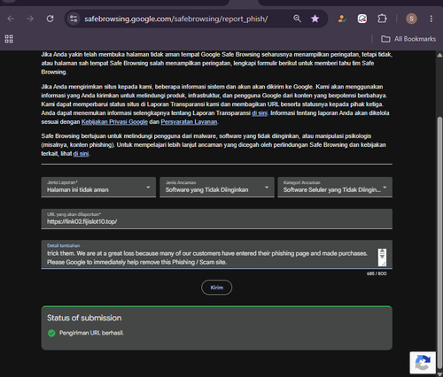Click the page vertical scrollbar thumb

(x=439, y=242)
